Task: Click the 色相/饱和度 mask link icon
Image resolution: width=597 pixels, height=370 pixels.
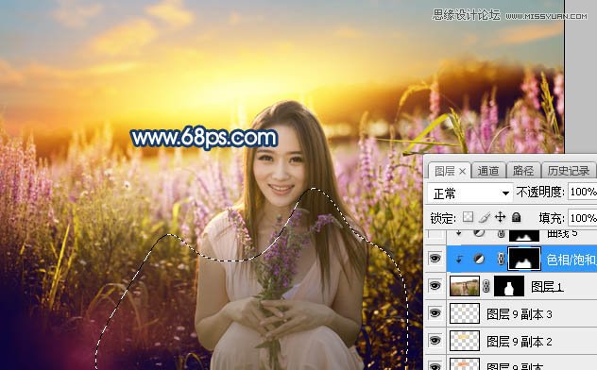Action: point(501,259)
